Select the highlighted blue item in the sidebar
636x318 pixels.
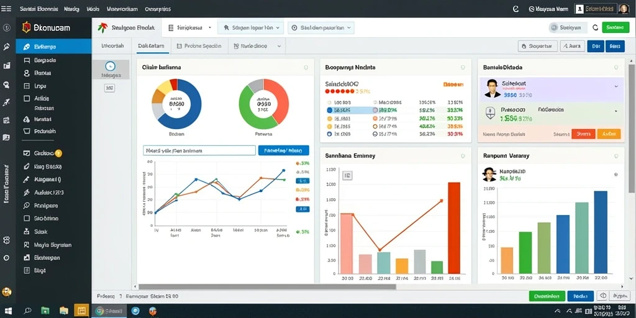[53, 46]
